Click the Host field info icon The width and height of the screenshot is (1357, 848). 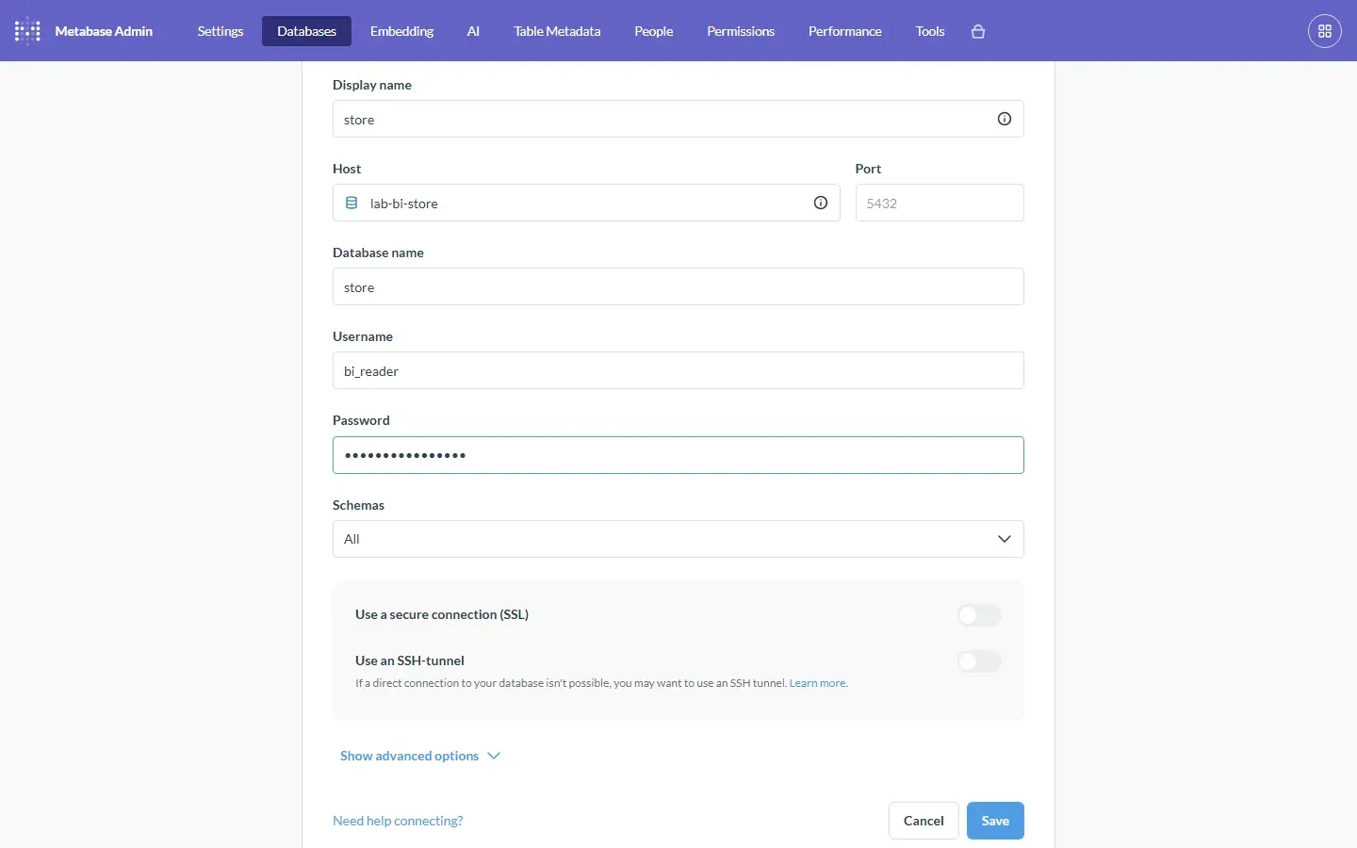(821, 204)
